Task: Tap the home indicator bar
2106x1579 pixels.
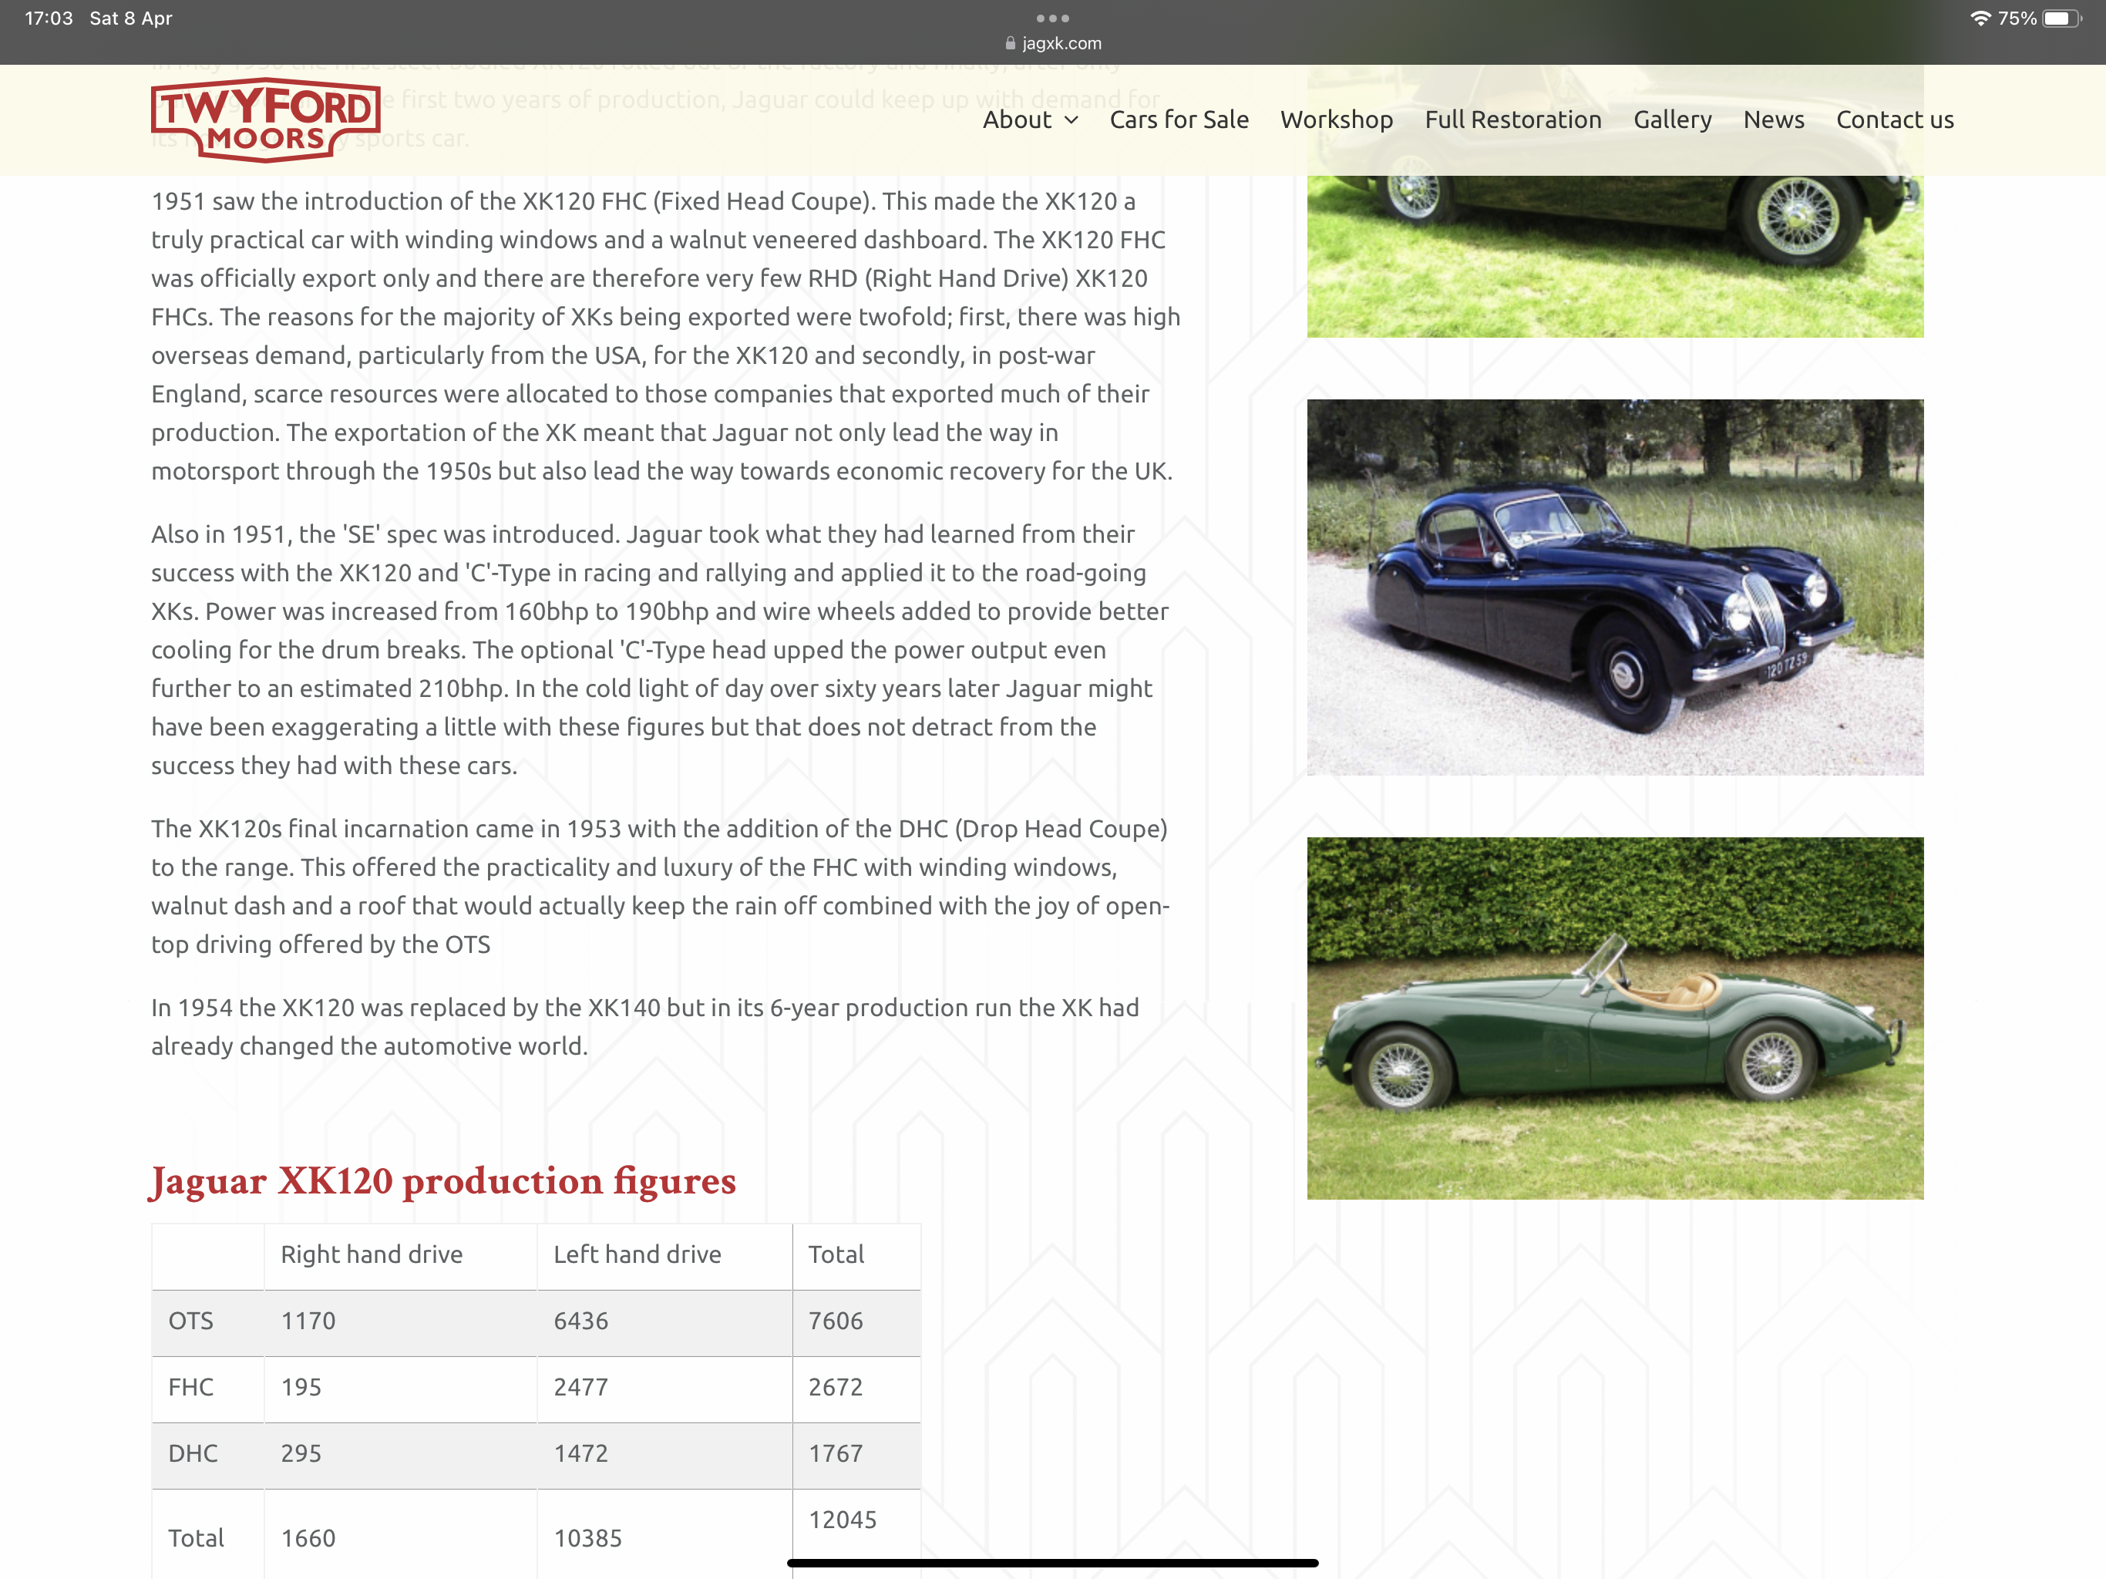Action: coord(1052,1562)
